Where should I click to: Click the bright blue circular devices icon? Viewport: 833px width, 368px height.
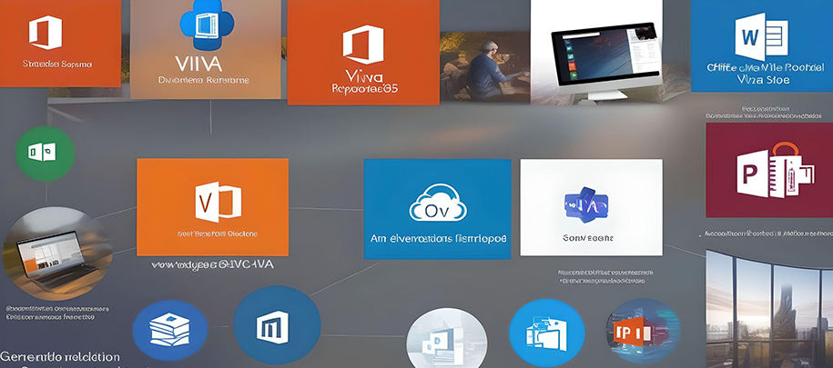click(x=545, y=331)
